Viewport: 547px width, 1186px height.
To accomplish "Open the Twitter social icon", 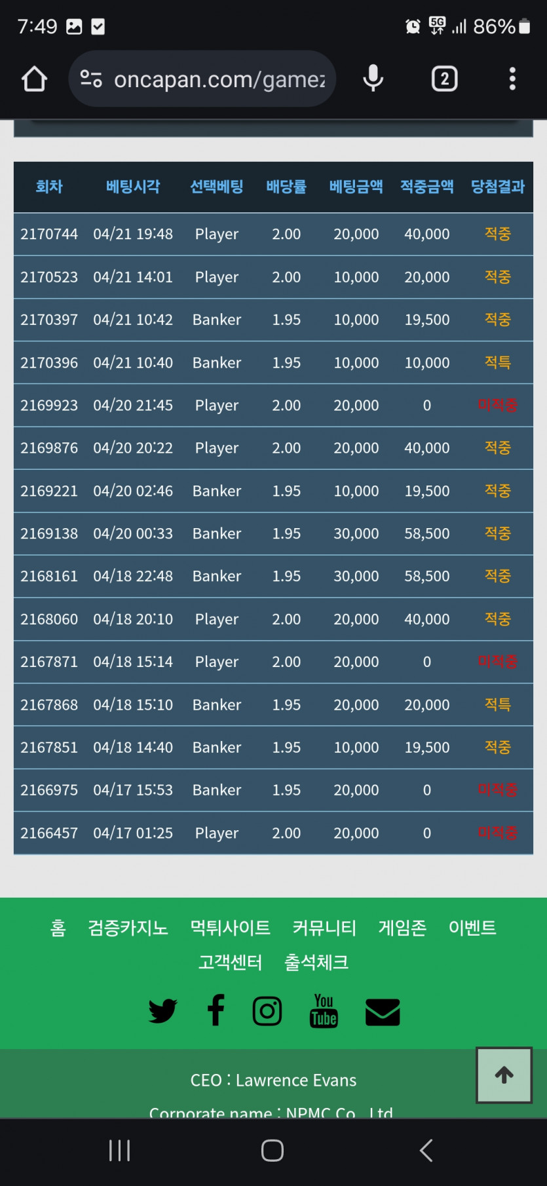I will (162, 1010).
